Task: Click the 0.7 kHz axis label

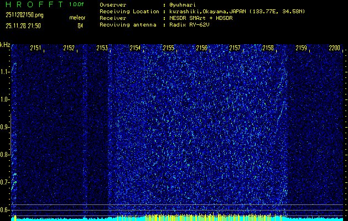Action: 4,182
